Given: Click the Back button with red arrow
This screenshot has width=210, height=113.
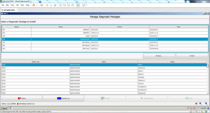Looking at the screenshot, I should pyautogui.click(x=22, y=98).
